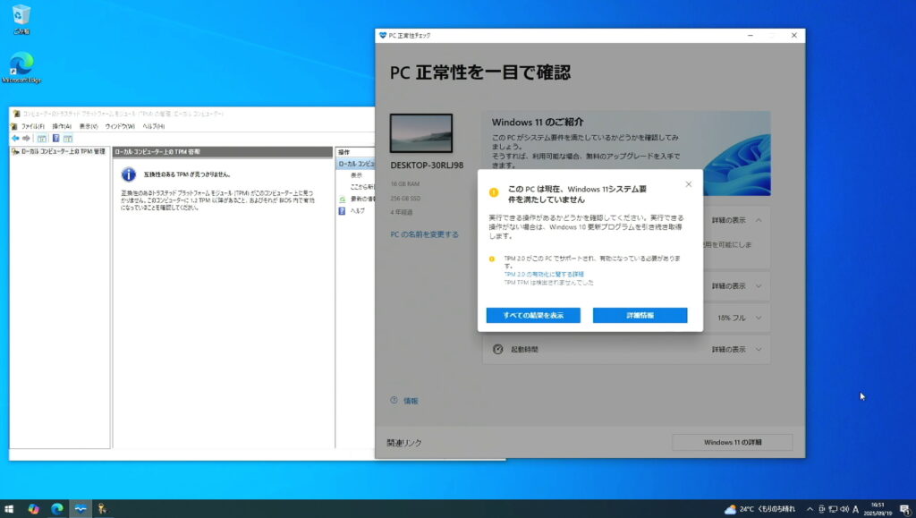The height and width of the screenshot is (518, 916).
Task: Click the Windows Start button
Action: (10, 509)
